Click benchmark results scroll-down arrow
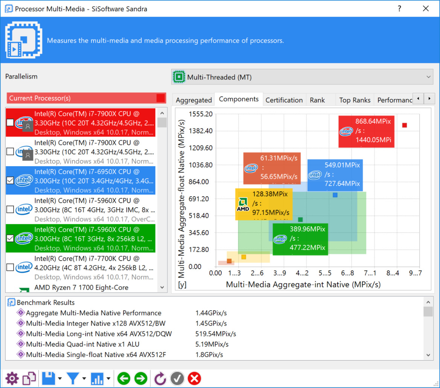This screenshot has height=388, width=440. [x=428, y=355]
